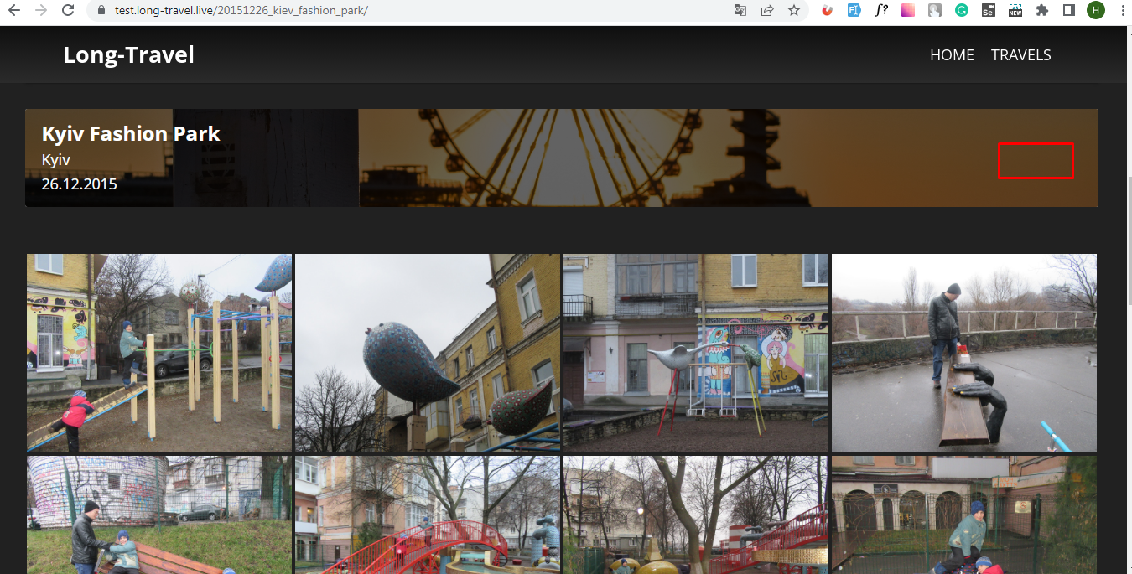Image resolution: width=1132 pixels, height=574 pixels.
Task: Open the photo of the giant bird sculpture
Action: point(427,353)
